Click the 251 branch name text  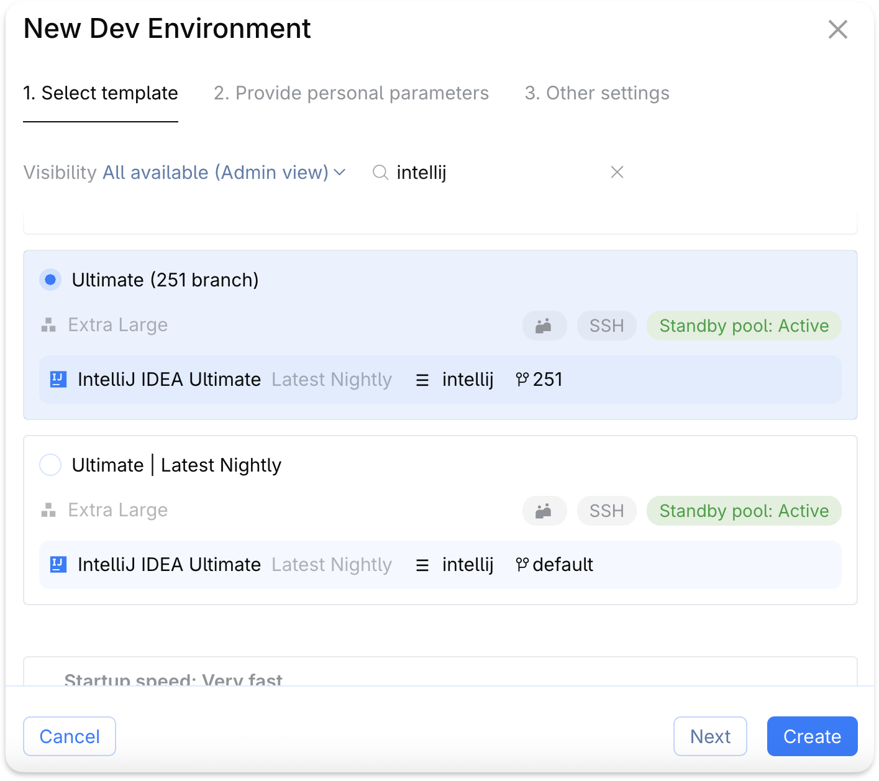547,379
